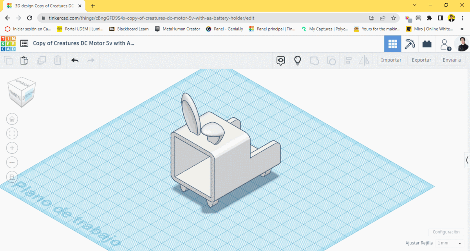470x251 pixels.
Task: Select the 3D design browser tab
Action: pos(43,6)
